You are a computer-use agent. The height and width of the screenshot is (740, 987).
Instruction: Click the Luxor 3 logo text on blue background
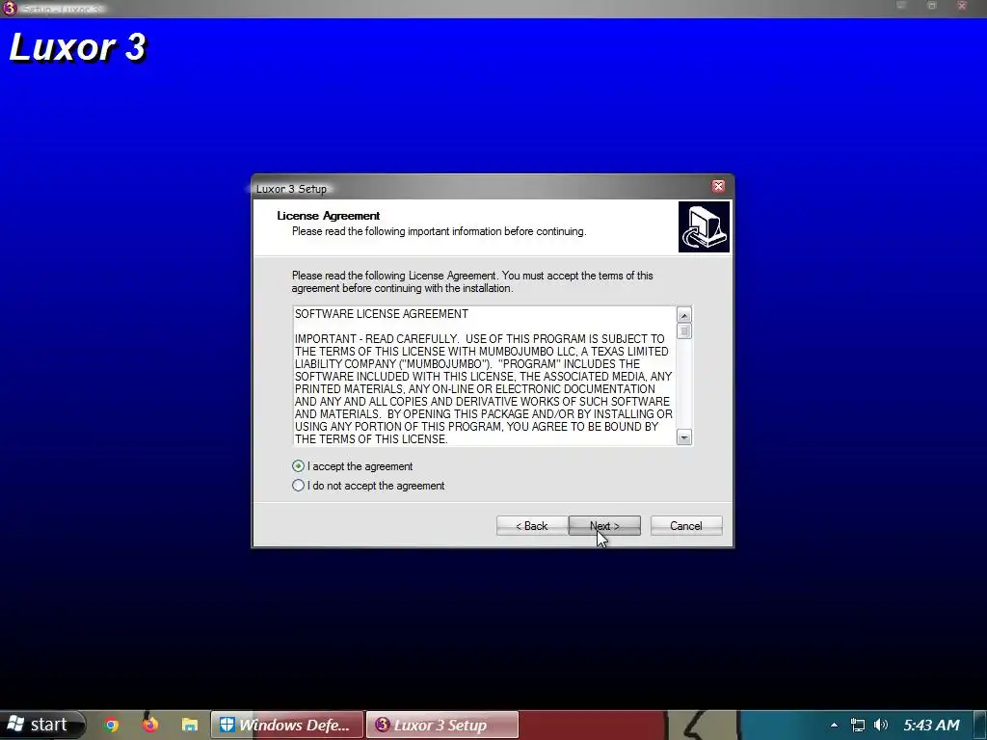click(77, 47)
